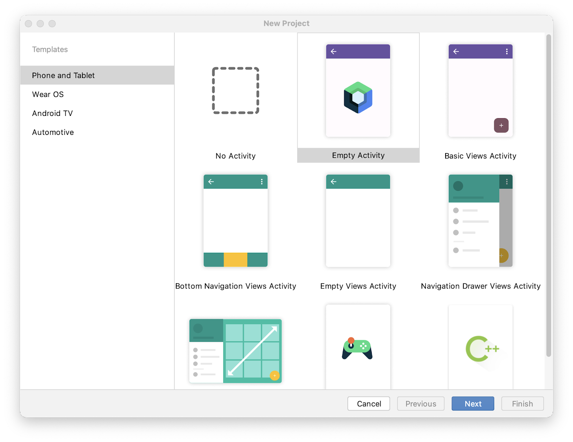Open the Phone and Tablet templates category

pyautogui.click(x=97, y=75)
